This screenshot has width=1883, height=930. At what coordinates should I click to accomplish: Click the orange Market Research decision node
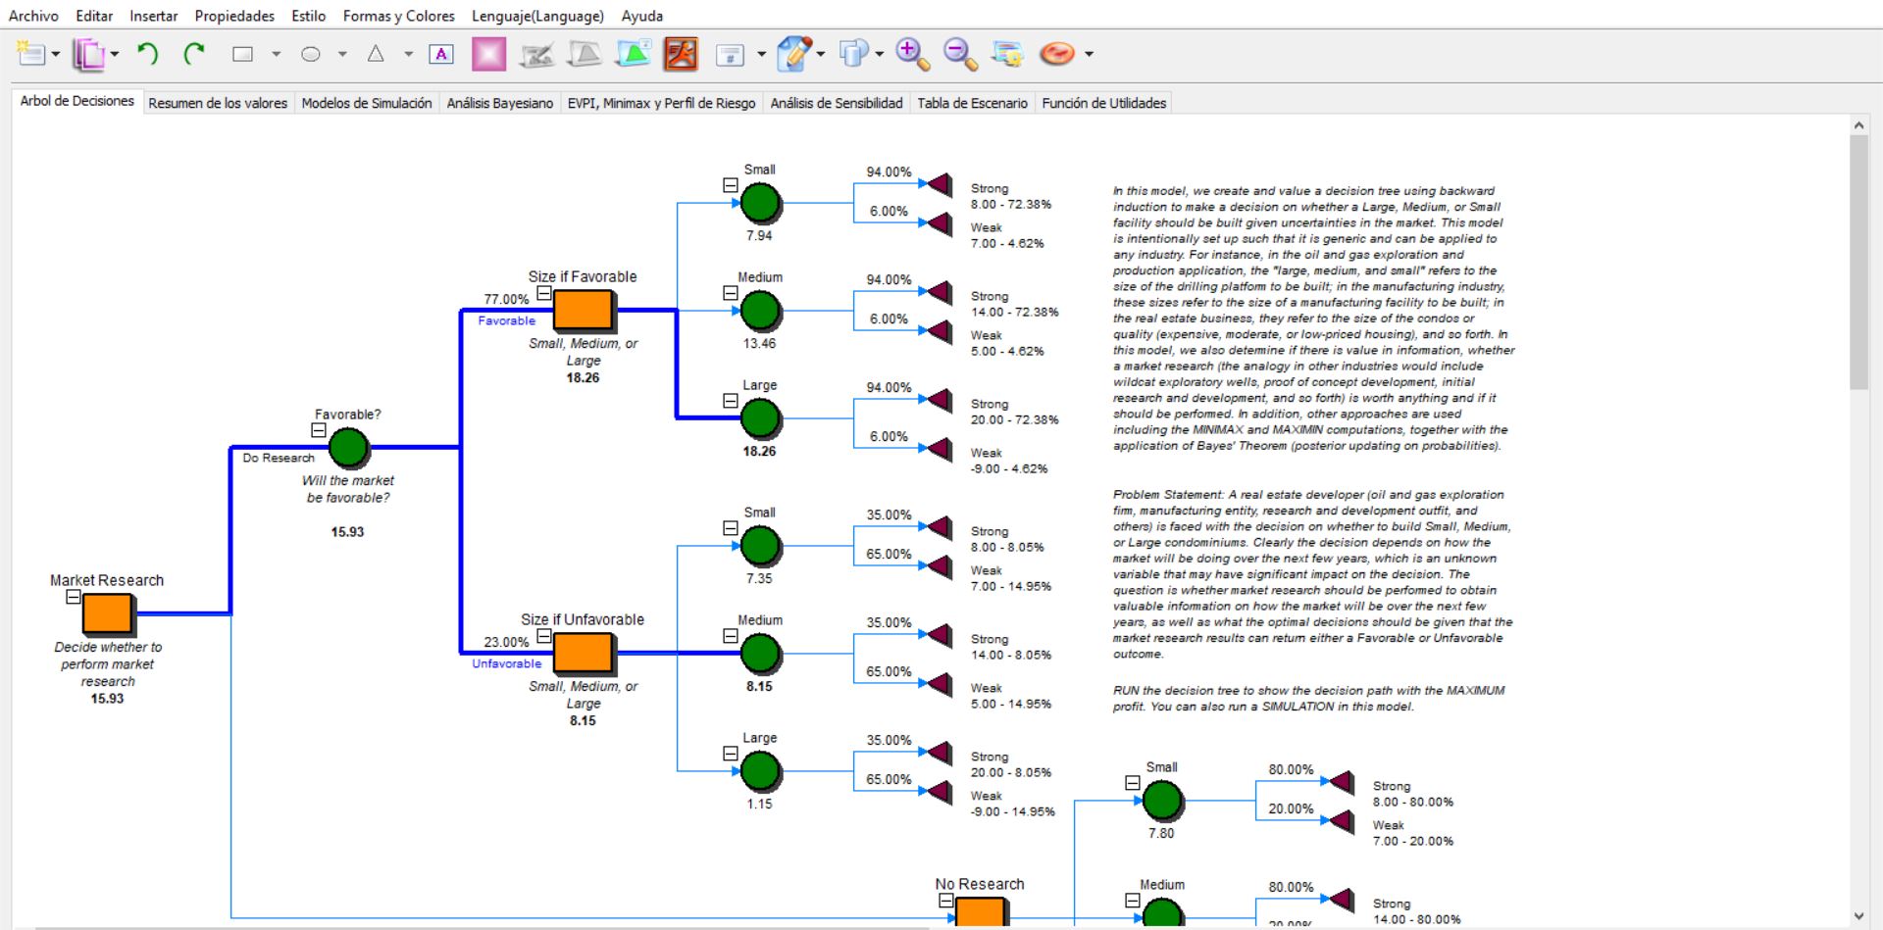tap(108, 613)
